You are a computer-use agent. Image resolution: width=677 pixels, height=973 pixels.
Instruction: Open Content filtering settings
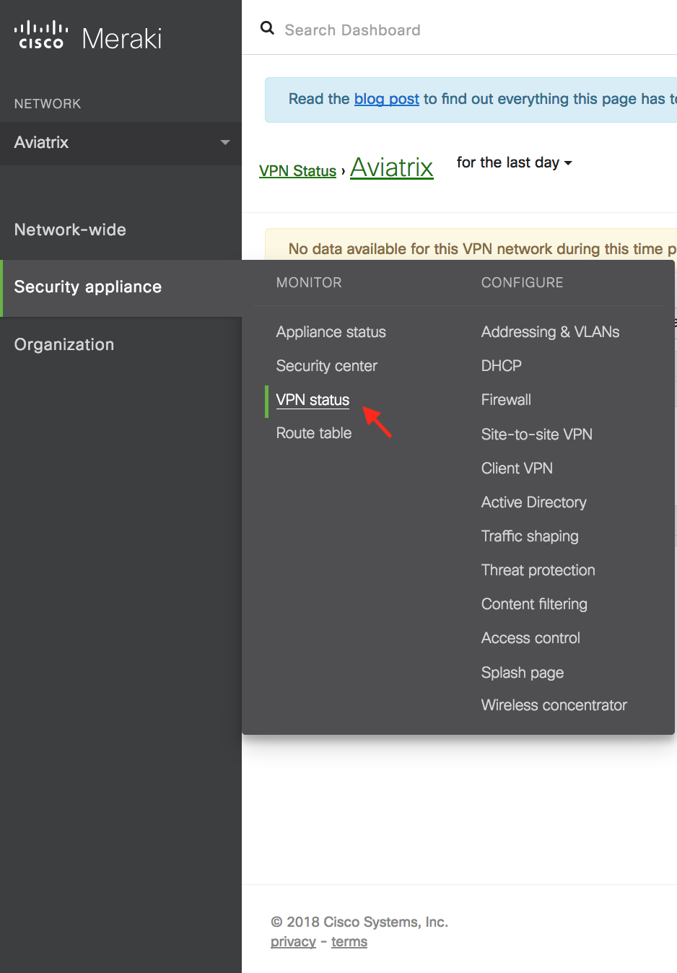534,604
